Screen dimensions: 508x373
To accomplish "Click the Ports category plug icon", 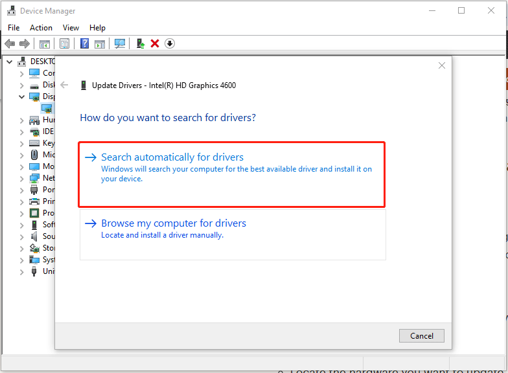I will click(34, 190).
